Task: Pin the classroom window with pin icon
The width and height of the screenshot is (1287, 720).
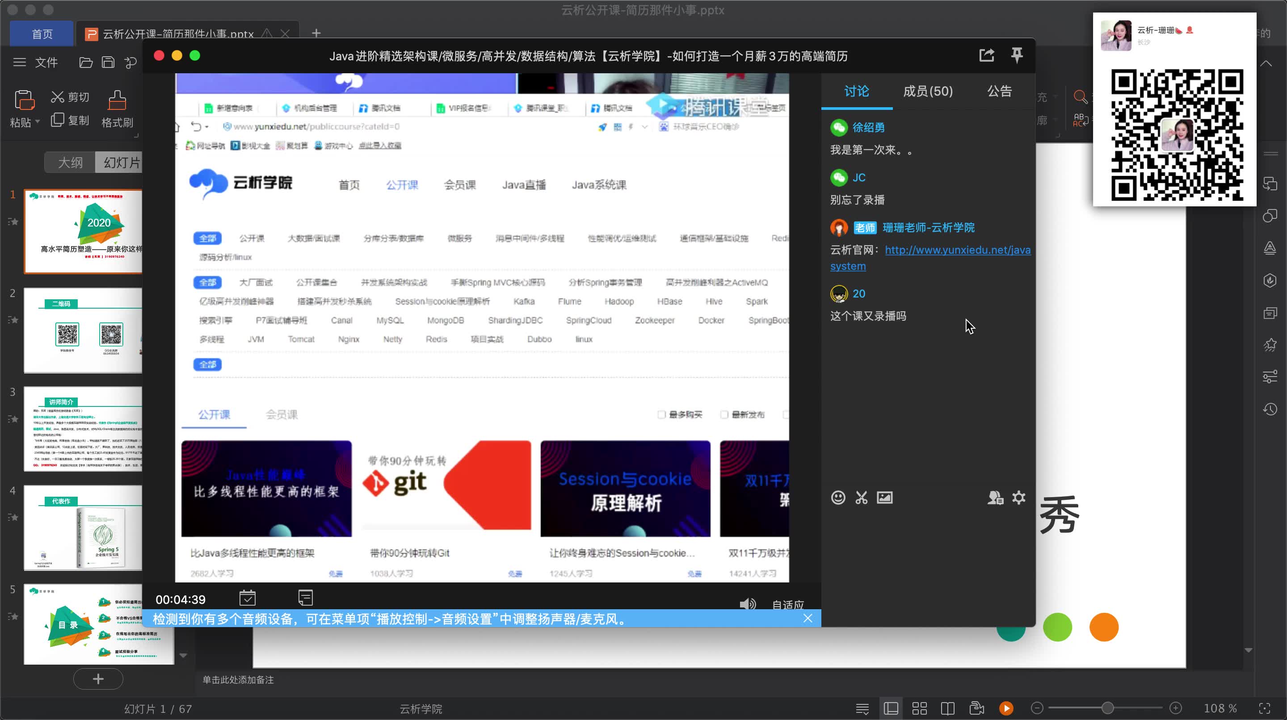Action: tap(1016, 55)
